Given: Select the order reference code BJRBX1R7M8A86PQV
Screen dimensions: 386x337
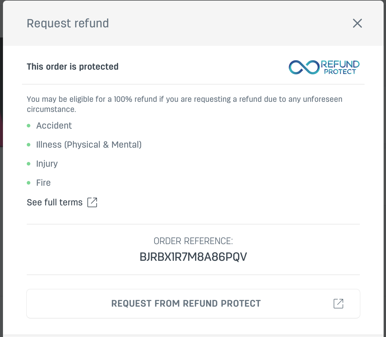Looking at the screenshot, I should [x=193, y=257].
